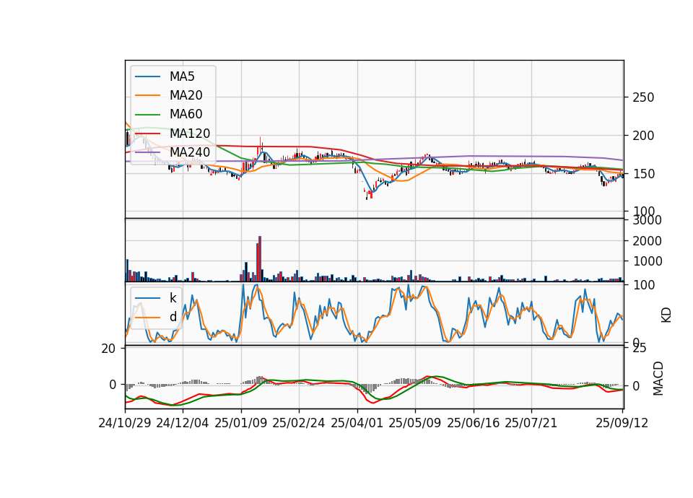The height and width of the screenshot is (498, 693).
Task: Click the blue MA5 legend line sample
Action: (x=147, y=77)
